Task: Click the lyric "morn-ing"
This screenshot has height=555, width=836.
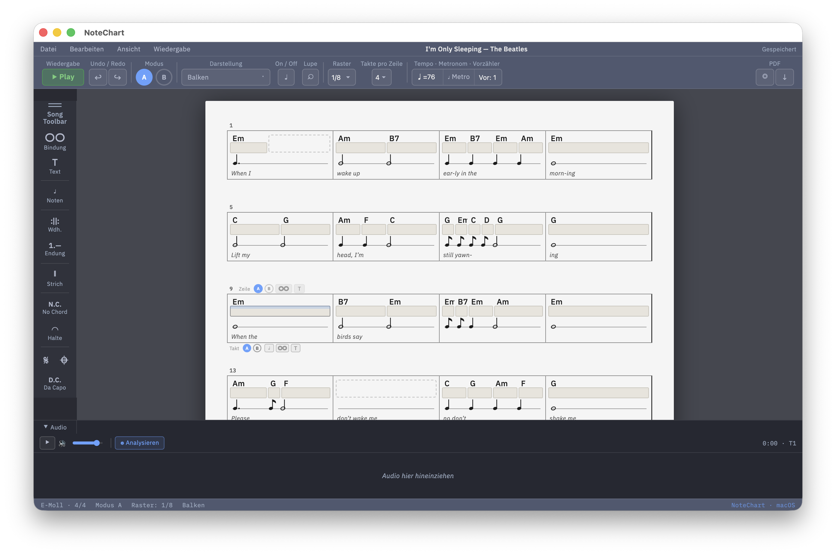Action: tap(562, 173)
